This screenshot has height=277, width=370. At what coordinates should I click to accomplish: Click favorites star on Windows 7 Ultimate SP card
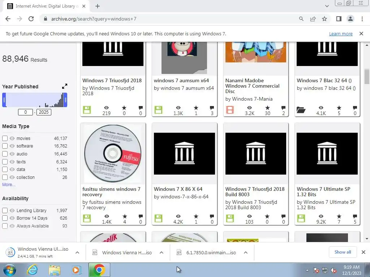[x=339, y=216]
